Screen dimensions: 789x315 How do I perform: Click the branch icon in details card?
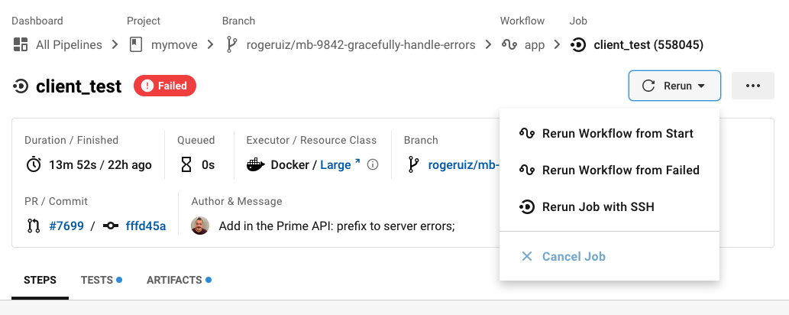click(x=413, y=164)
